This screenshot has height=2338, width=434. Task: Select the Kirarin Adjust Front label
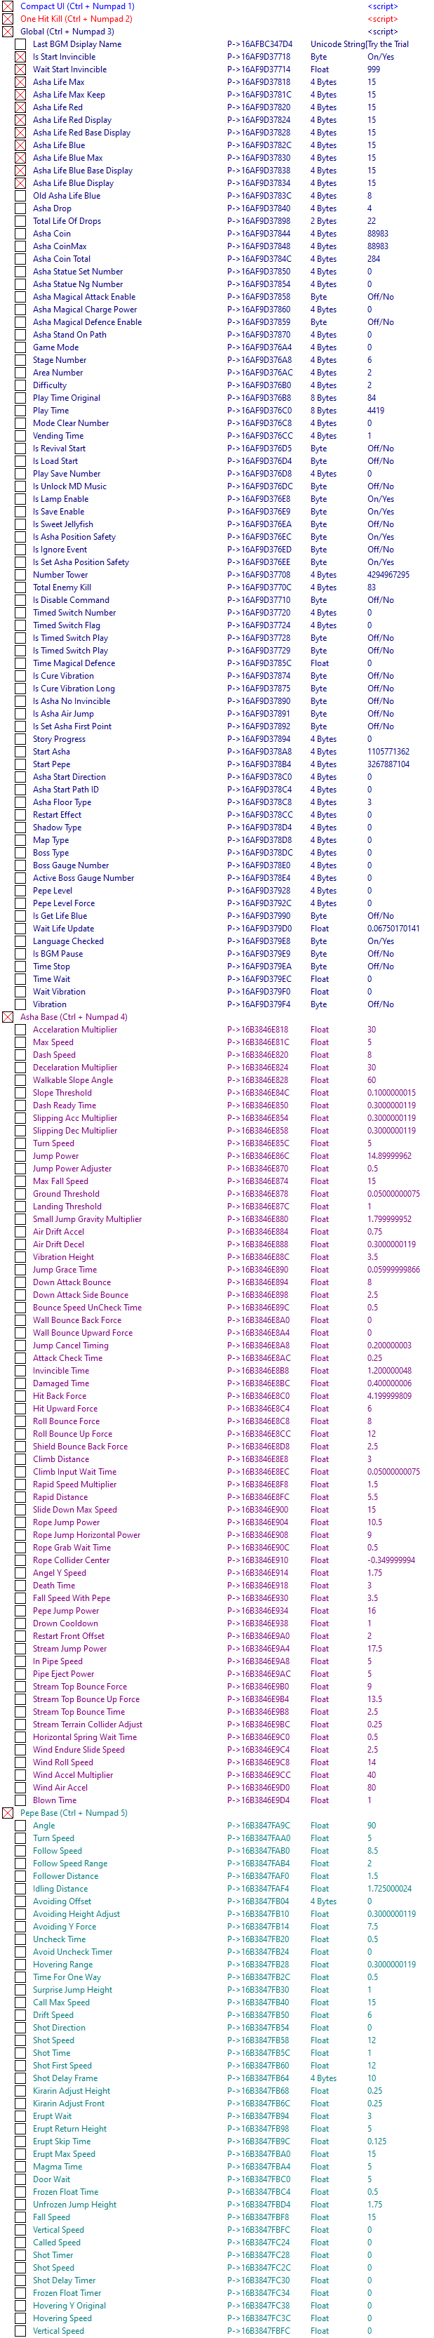click(x=69, y=2104)
